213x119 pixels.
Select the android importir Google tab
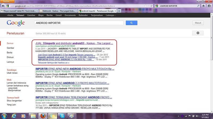coord(97,11)
